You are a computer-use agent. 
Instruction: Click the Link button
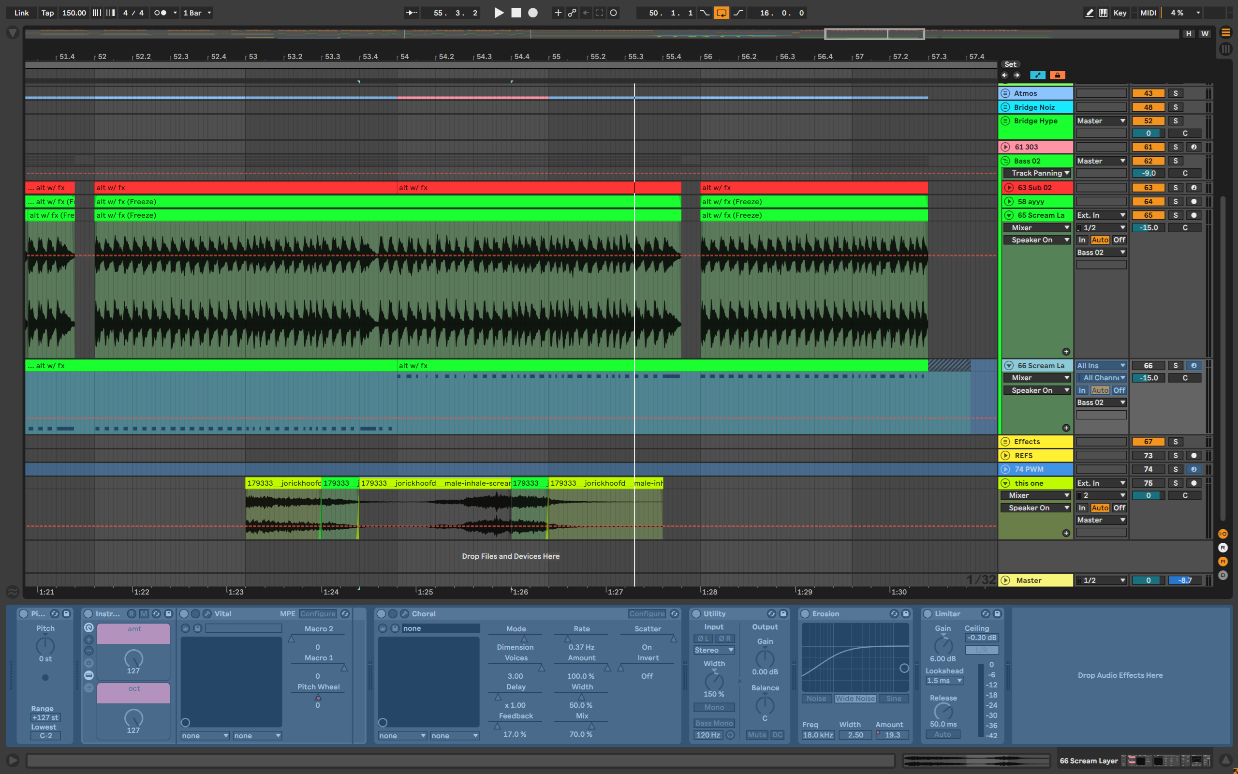[21, 13]
